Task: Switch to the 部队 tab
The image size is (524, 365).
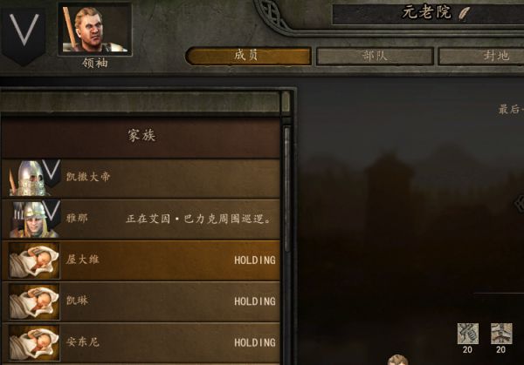Action: (x=375, y=56)
